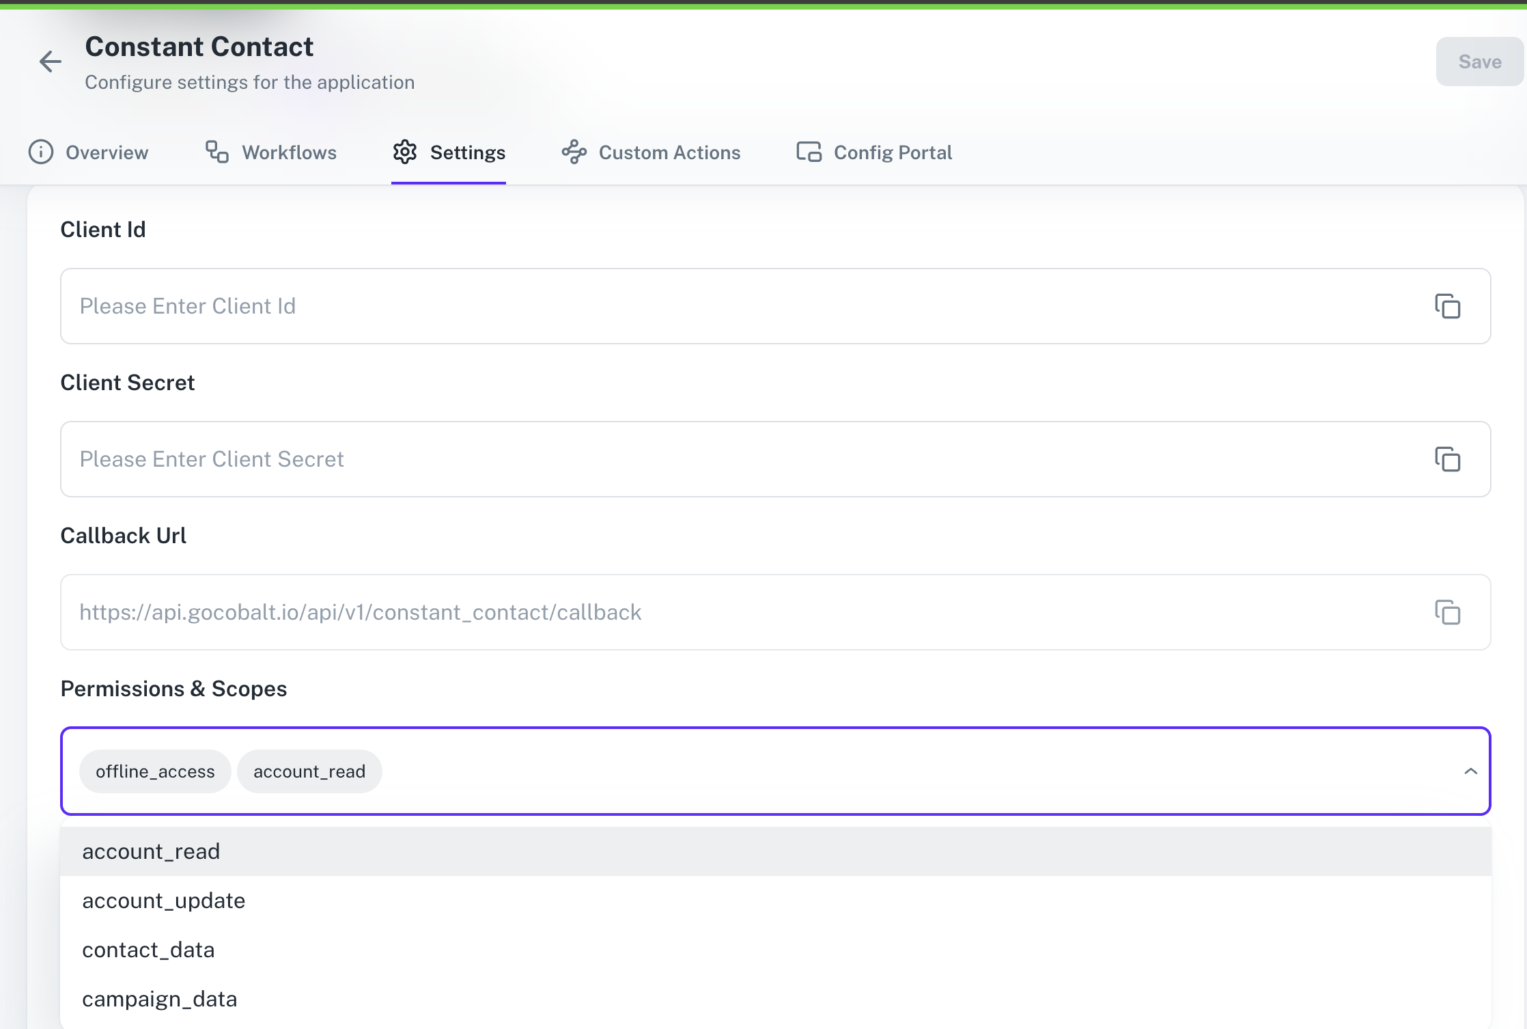
Task: Copy the Callback Url value
Action: (1448, 612)
